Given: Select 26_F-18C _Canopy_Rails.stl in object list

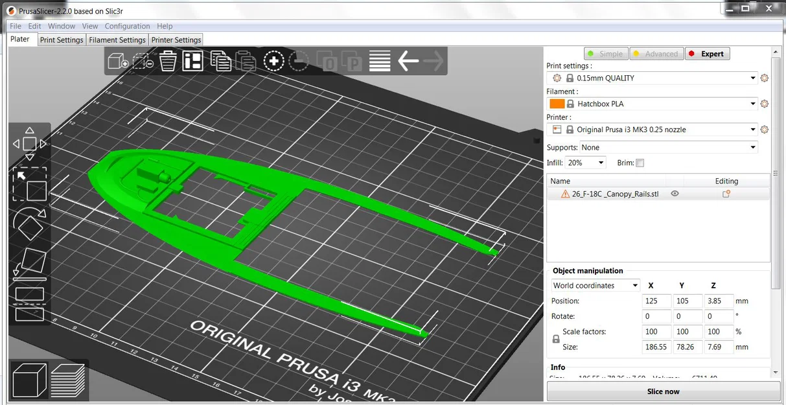Looking at the screenshot, I should point(658,194).
